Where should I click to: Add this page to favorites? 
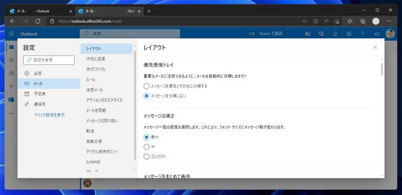pyautogui.click(x=336, y=21)
